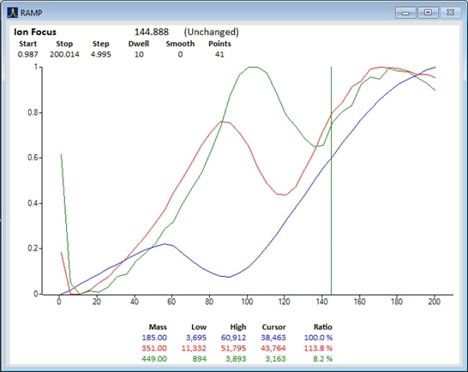Viewport: 468px width, 372px height.
Task: Maximize the RAMP window
Action: tap(428, 13)
